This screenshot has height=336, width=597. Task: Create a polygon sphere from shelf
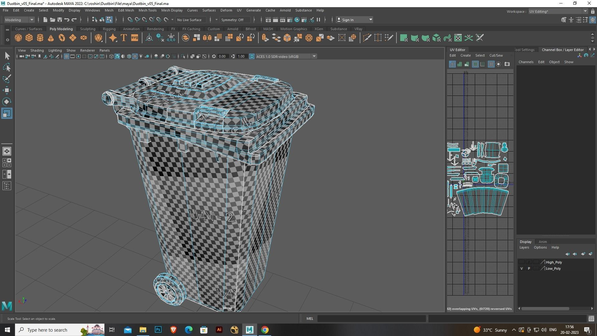tap(18, 38)
